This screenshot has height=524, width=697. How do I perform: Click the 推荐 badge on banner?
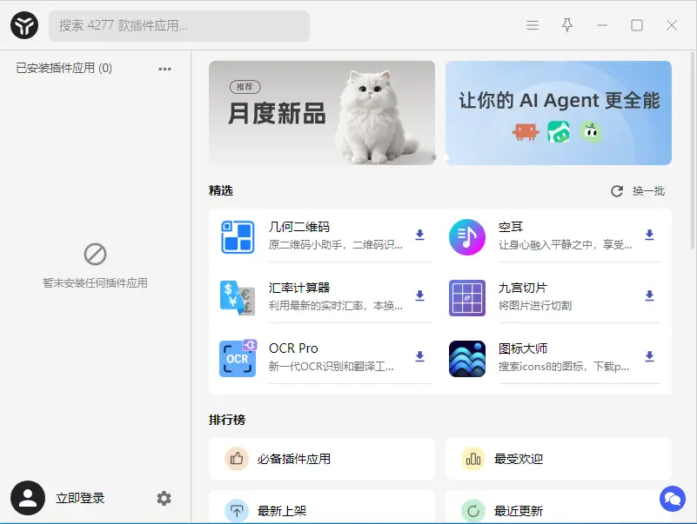tap(245, 87)
